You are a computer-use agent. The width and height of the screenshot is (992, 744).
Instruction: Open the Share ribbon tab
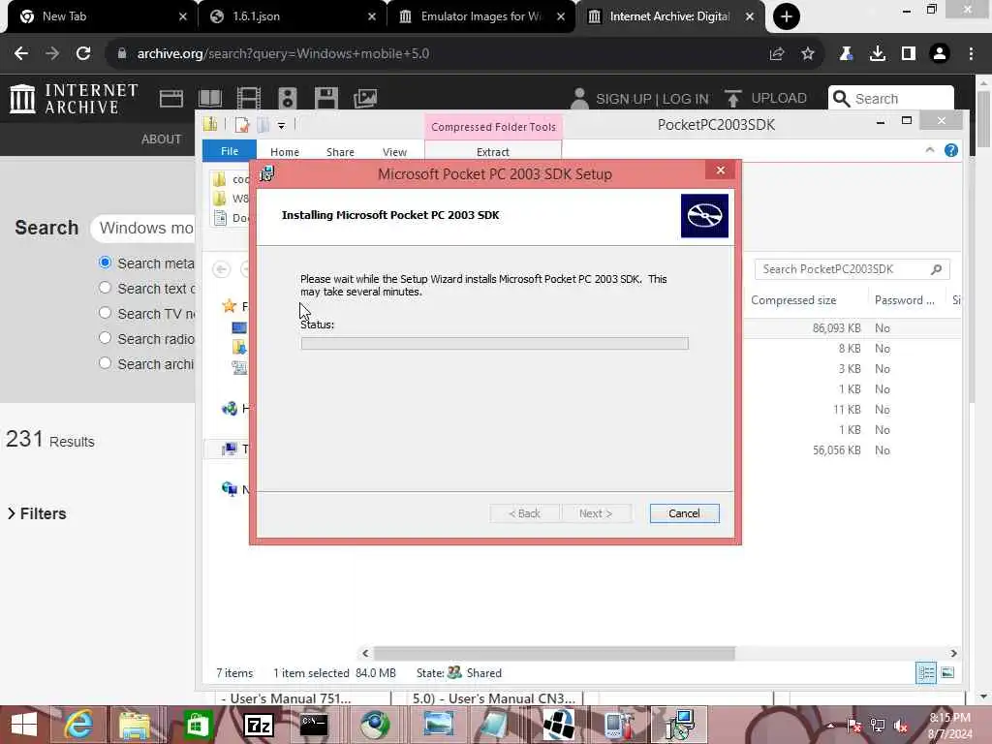coord(340,152)
